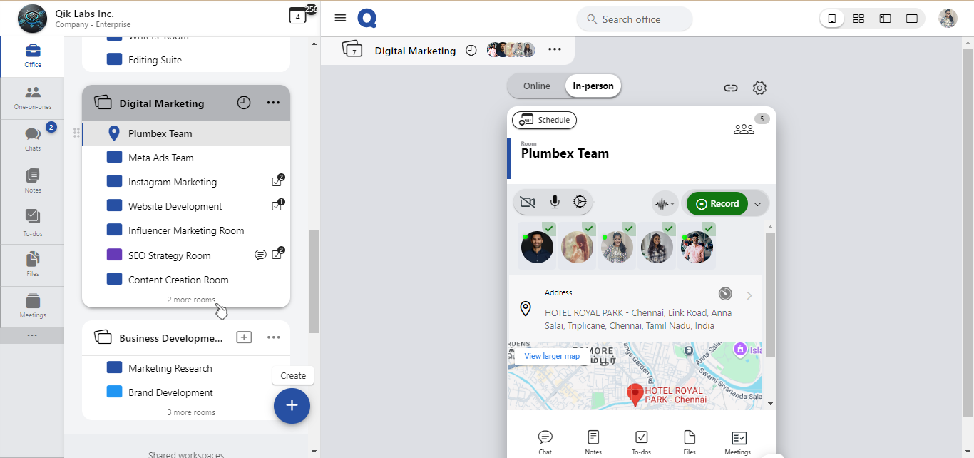The width and height of the screenshot is (974, 458).
Task: Select Meta Ads Team room
Action: (160, 158)
